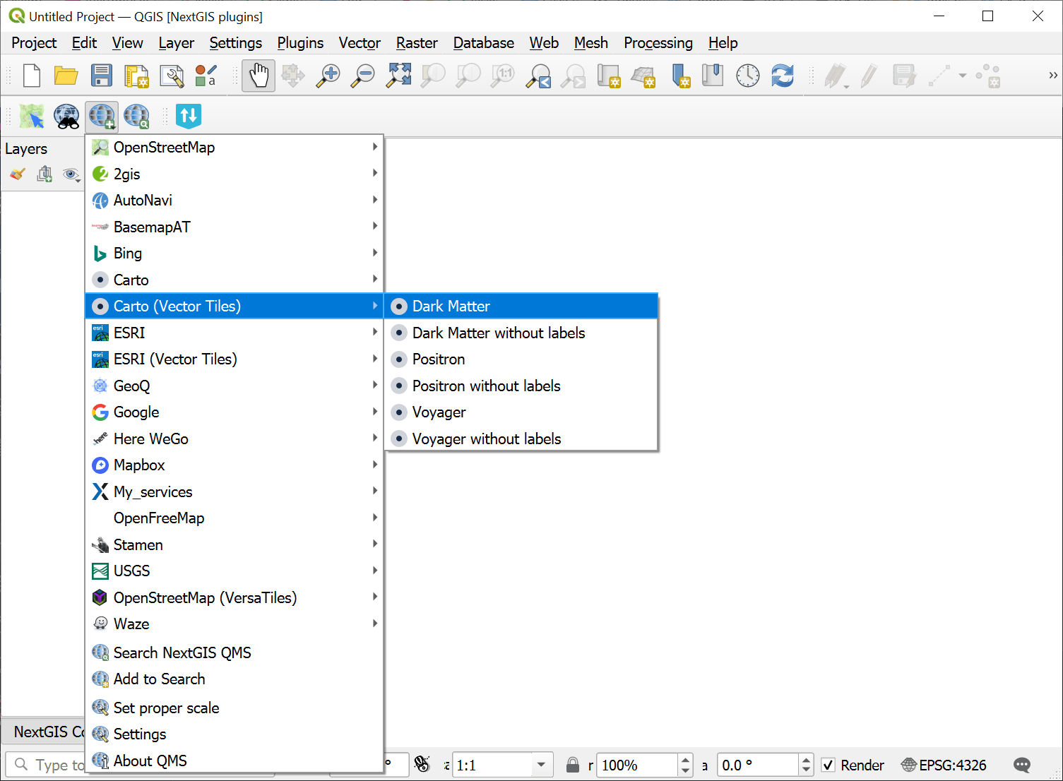This screenshot has height=781, width=1063.
Task: Click the New Project icon
Action: 32,76
